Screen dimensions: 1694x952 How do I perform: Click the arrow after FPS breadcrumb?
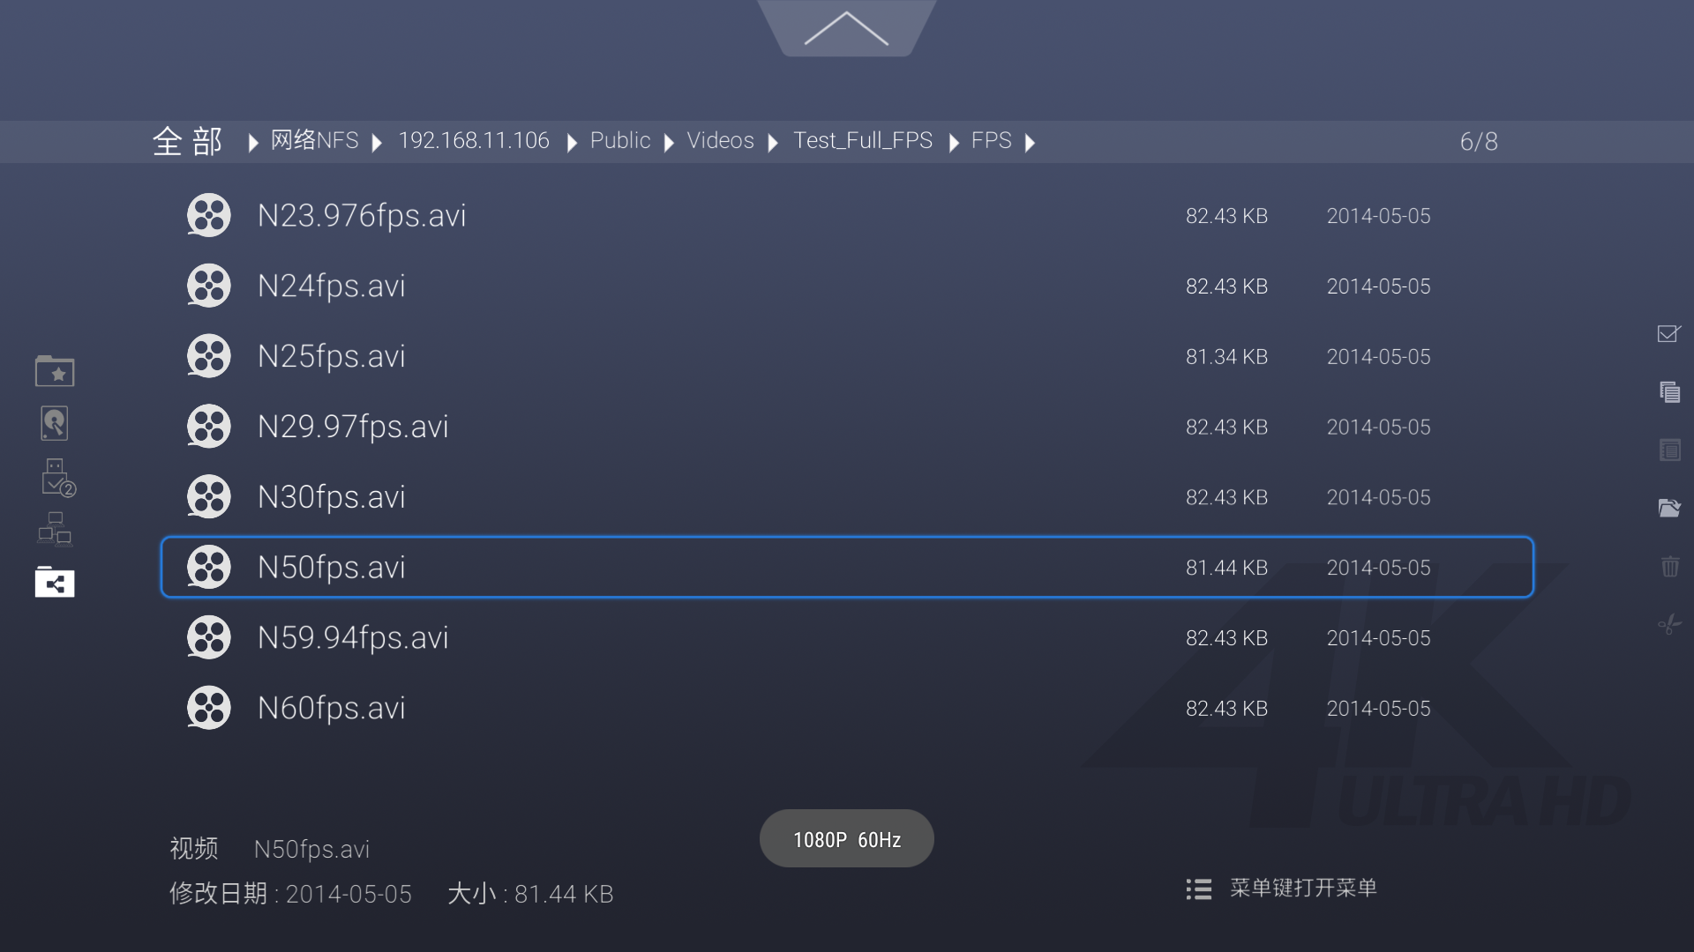point(1030,142)
